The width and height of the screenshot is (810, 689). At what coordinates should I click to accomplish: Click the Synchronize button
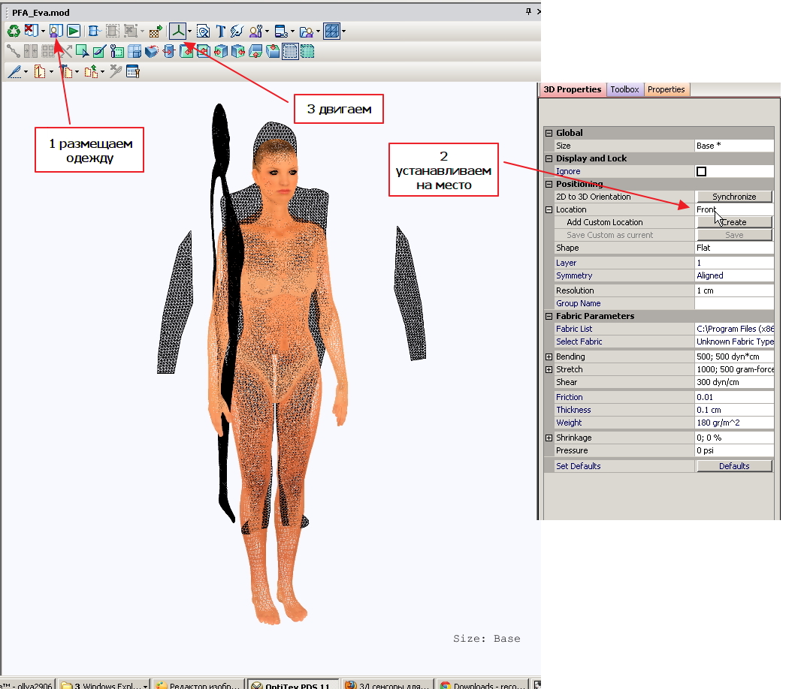[x=733, y=197]
